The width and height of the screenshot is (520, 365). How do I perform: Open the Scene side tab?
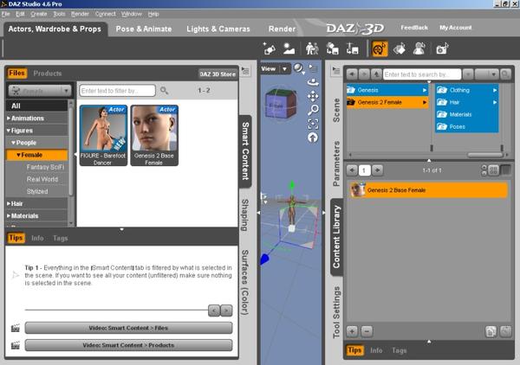[x=336, y=111]
